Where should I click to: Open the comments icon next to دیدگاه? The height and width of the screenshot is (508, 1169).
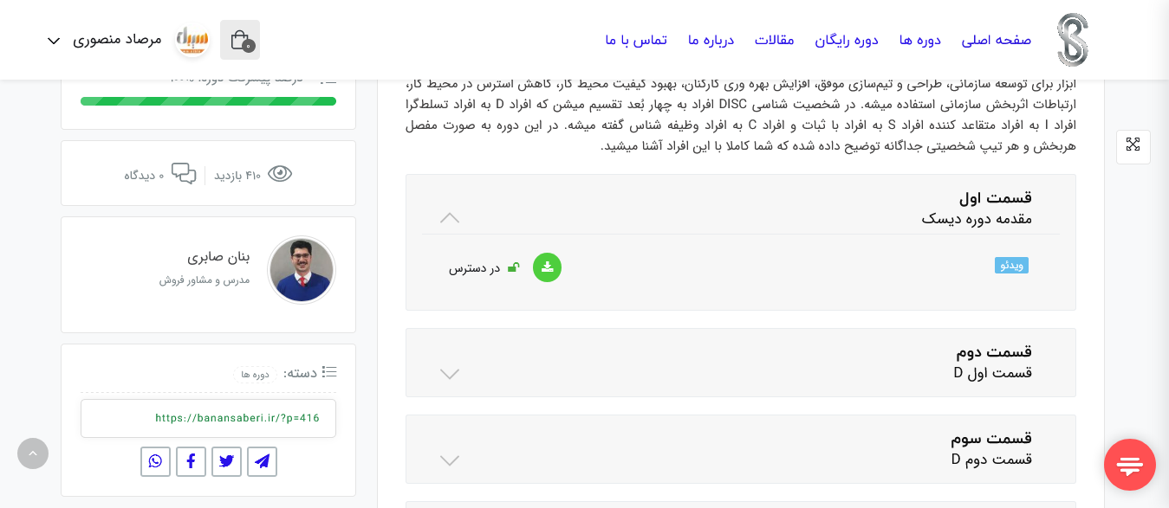point(185,173)
